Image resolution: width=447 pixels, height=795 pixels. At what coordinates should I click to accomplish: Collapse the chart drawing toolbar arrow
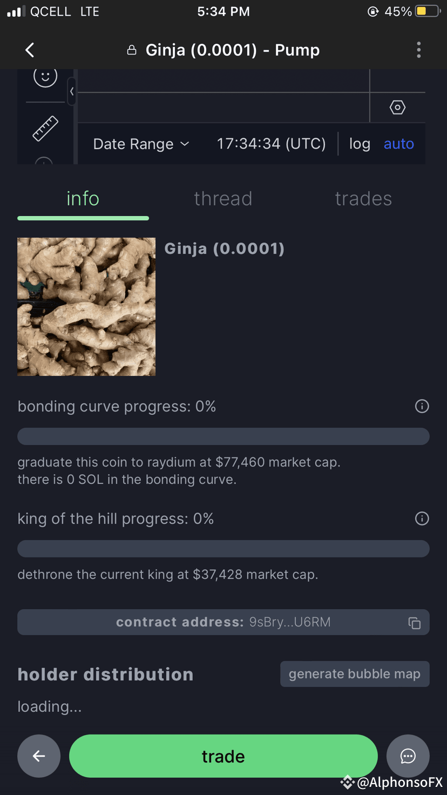click(71, 91)
